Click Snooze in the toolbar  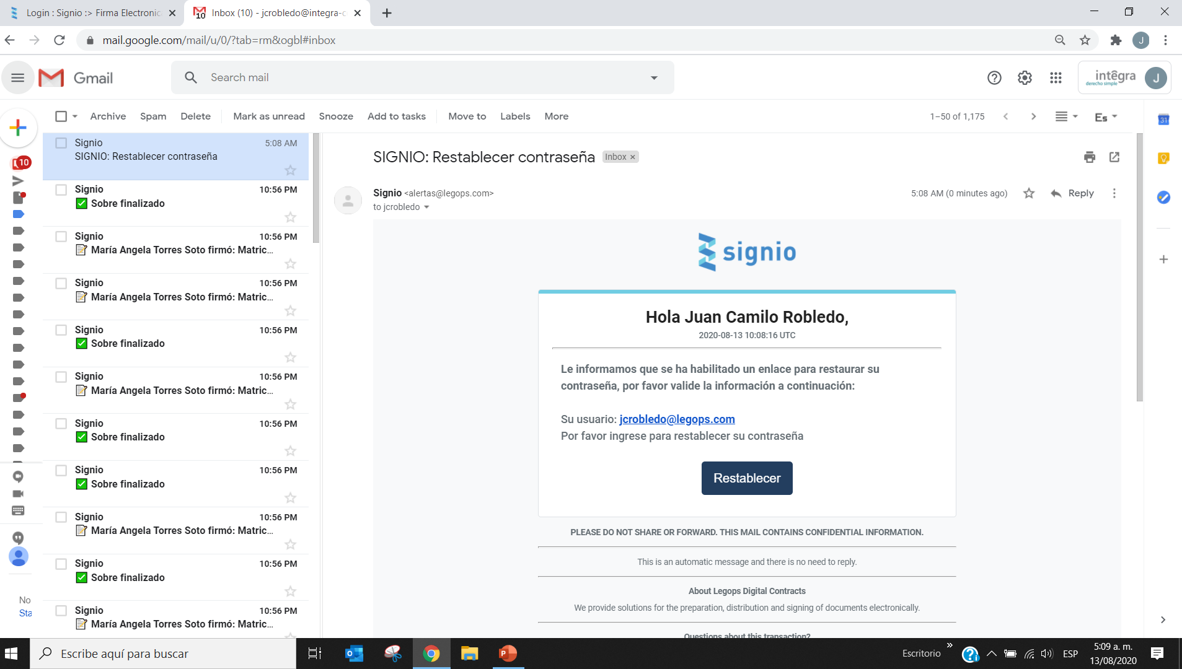[336, 116]
